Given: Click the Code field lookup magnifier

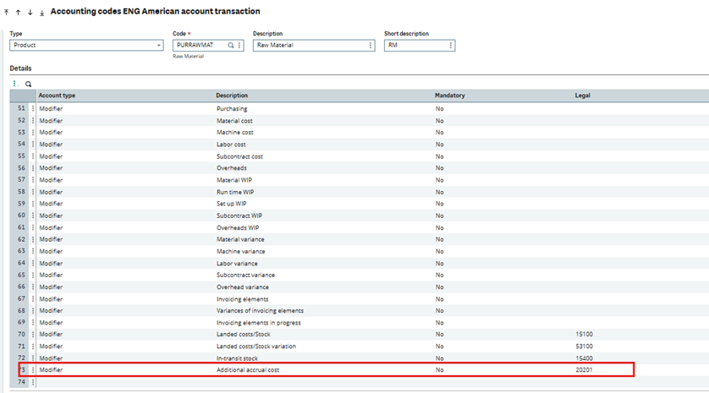Looking at the screenshot, I should (x=230, y=46).
